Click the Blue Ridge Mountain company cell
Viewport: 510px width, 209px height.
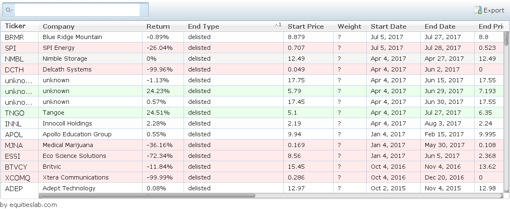click(x=90, y=37)
